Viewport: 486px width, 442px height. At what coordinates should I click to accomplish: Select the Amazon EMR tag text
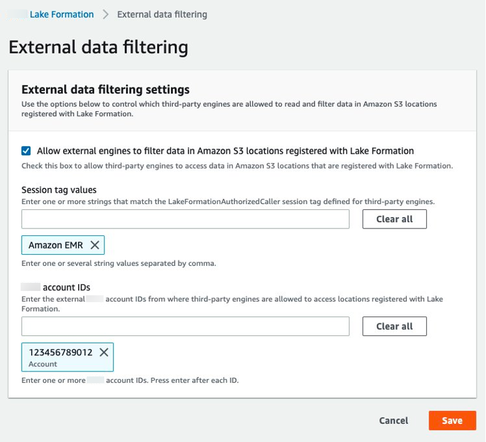[x=56, y=245]
